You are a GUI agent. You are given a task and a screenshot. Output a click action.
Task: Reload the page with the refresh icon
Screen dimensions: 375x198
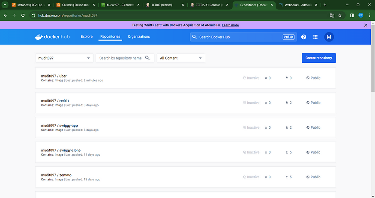click(x=23, y=15)
